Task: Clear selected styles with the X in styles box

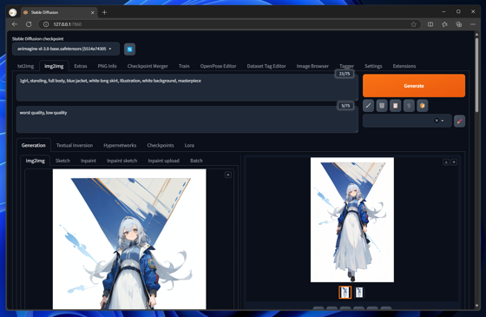Action: [437, 121]
